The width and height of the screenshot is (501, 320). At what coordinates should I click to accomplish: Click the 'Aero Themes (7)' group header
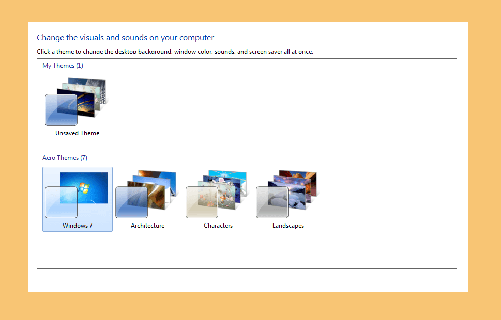(x=65, y=158)
